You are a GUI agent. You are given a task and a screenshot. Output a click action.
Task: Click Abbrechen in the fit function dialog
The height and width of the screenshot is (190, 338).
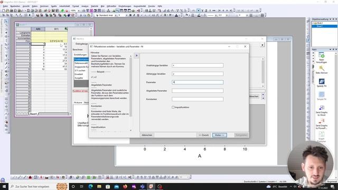(x=147, y=135)
